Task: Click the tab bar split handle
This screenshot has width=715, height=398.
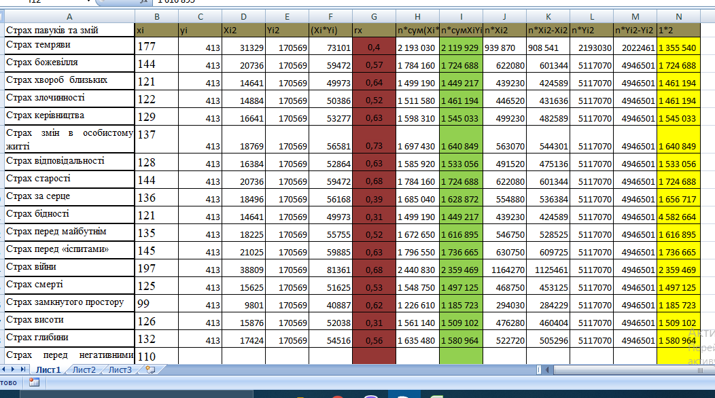Action: coord(538,369)
